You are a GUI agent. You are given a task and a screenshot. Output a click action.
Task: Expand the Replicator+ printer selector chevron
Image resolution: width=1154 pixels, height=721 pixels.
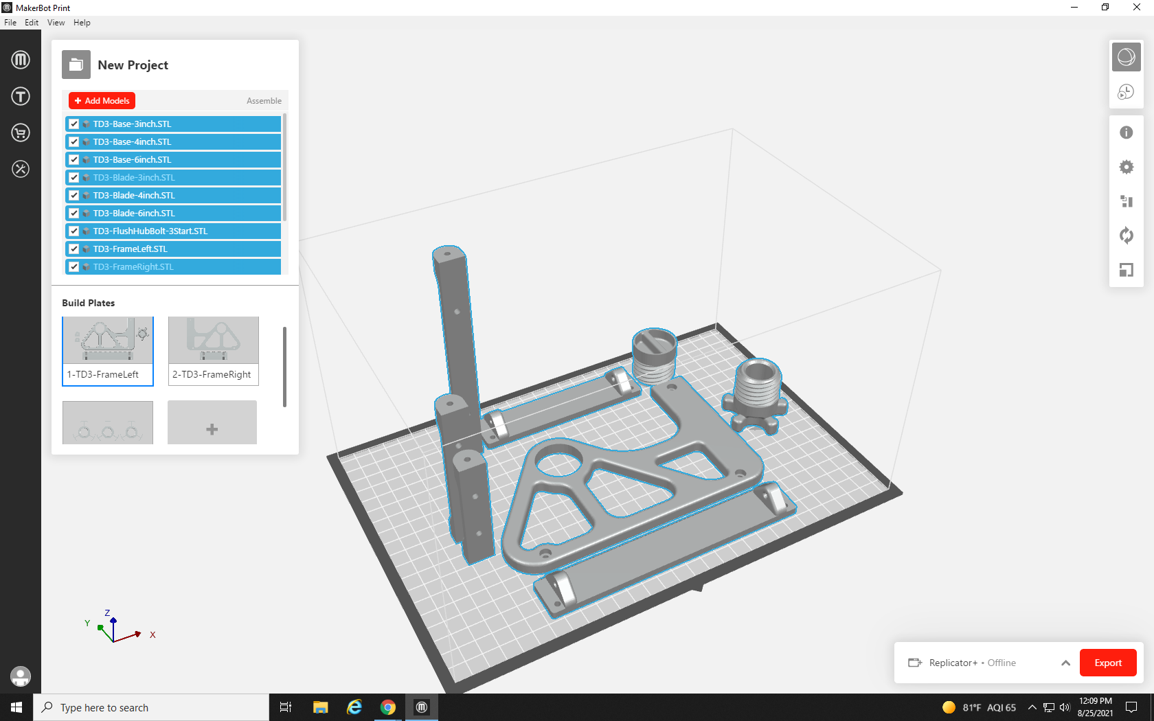click(1065, 663)
